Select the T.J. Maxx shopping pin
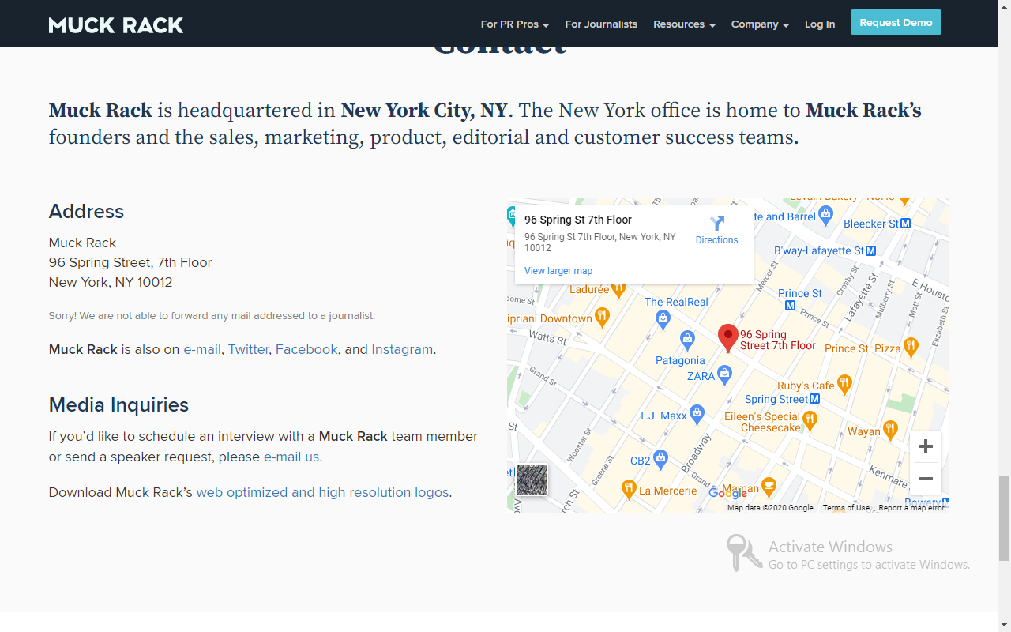This screenshot has width=1011, height=632. [697, 413]
